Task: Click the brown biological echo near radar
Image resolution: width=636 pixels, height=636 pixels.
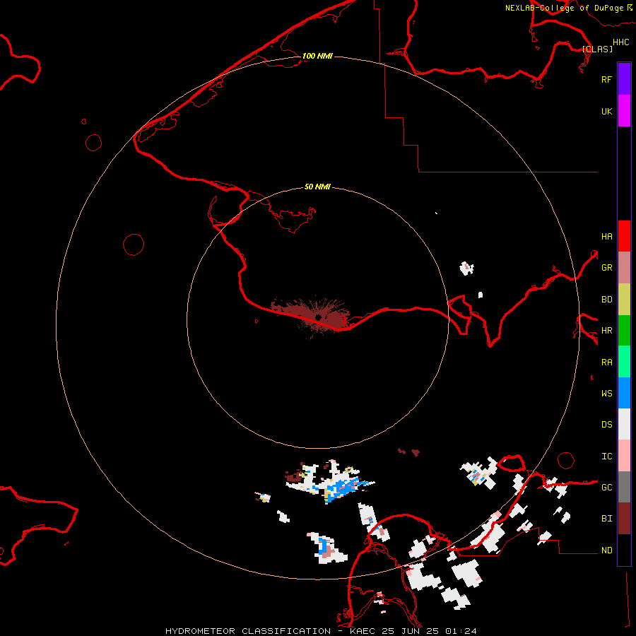Action: [312, 316]
